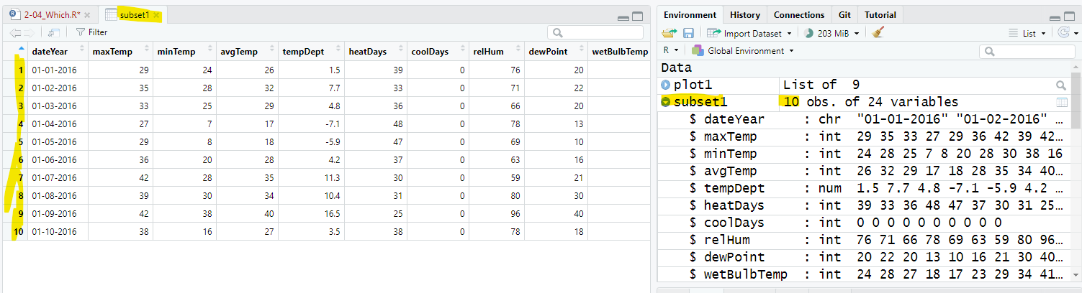
Task: Click the $ coolDays variable row
Action: (x=864, y=223)
